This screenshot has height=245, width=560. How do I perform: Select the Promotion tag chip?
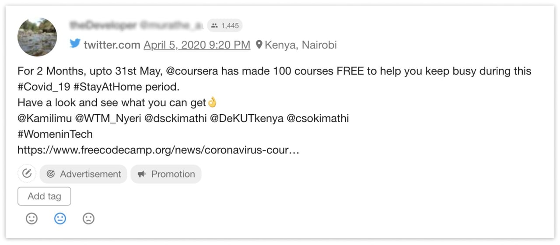[x=166, y=174]
